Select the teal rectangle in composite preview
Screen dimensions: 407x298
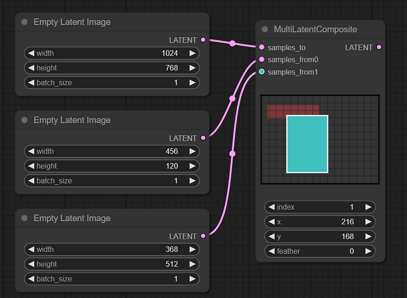(x=307, y=144)
